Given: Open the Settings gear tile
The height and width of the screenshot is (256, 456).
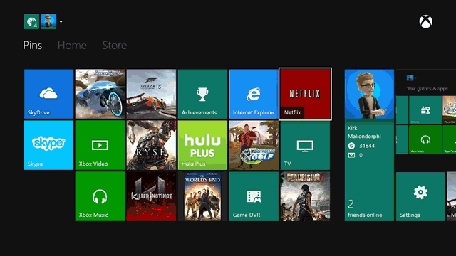Looking at the screenshot, I should point(420,196).
